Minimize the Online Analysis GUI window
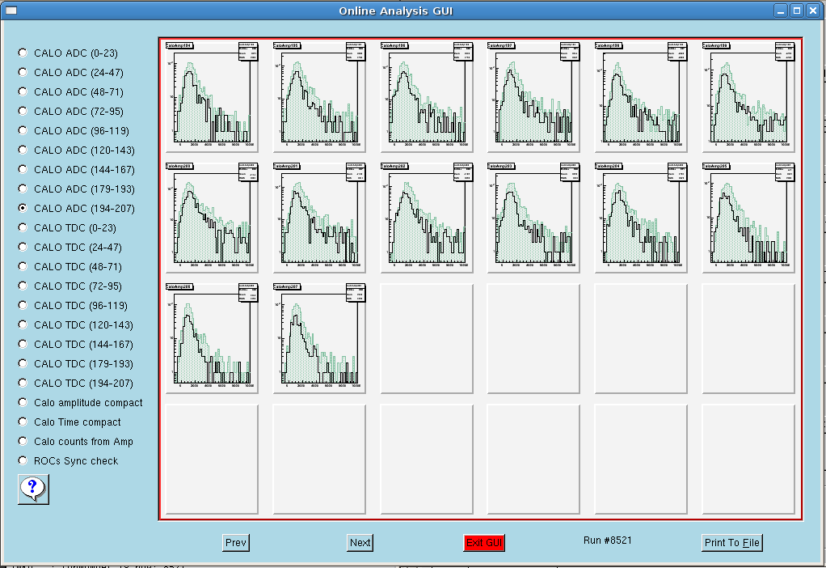The height and width of the screenshot is (568, 826). point(781,11)
